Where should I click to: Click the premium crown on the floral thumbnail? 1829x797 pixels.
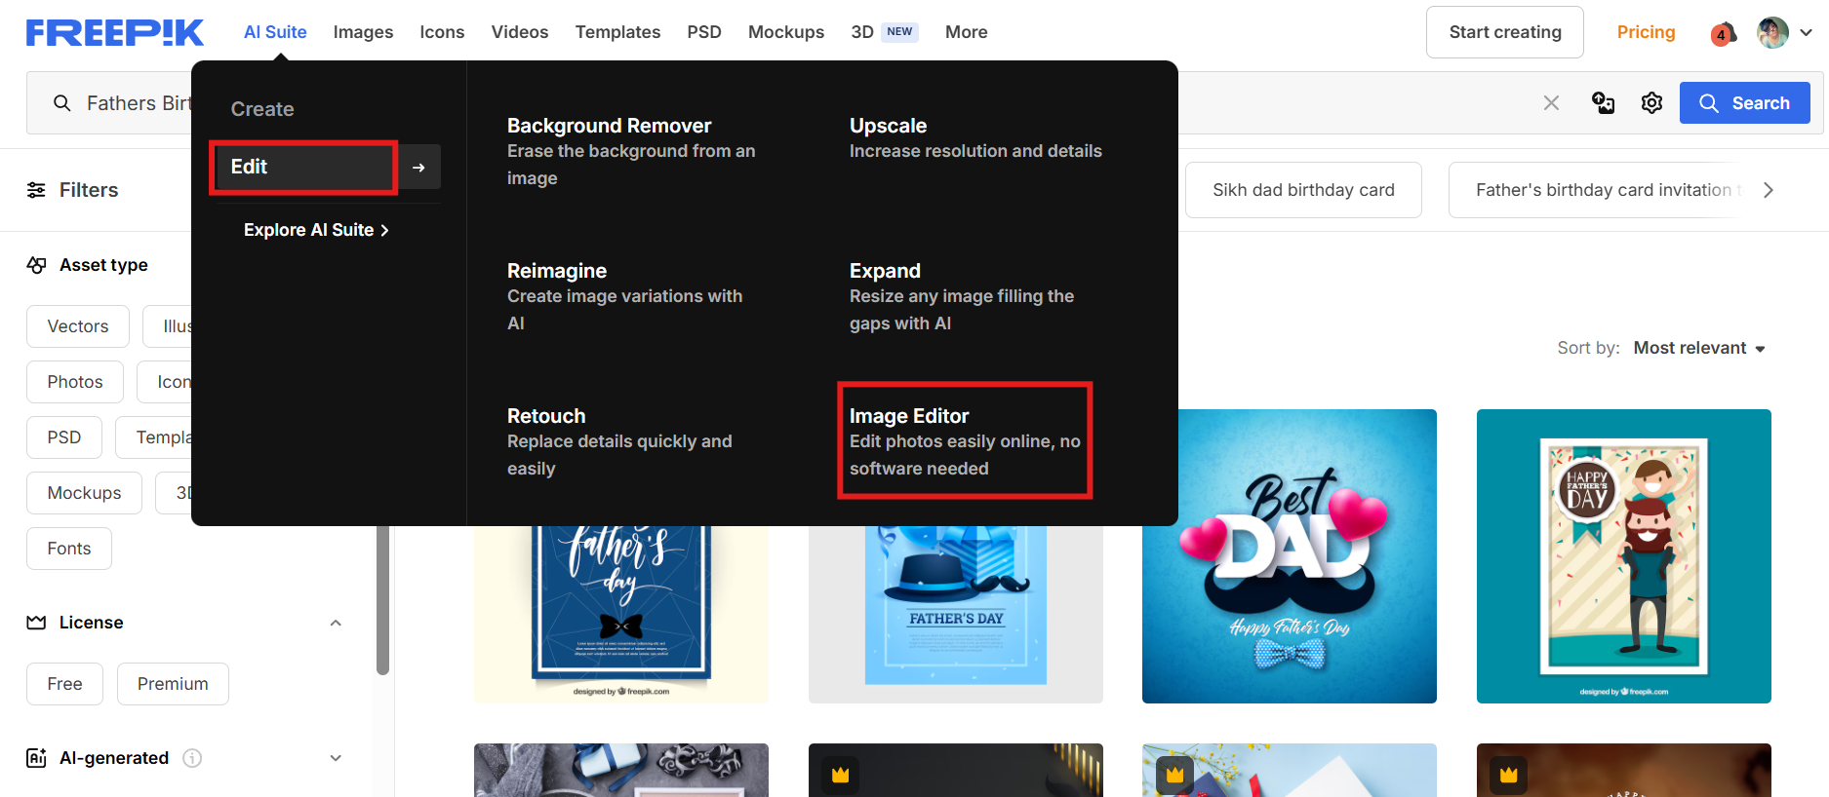coord(1174,776)
